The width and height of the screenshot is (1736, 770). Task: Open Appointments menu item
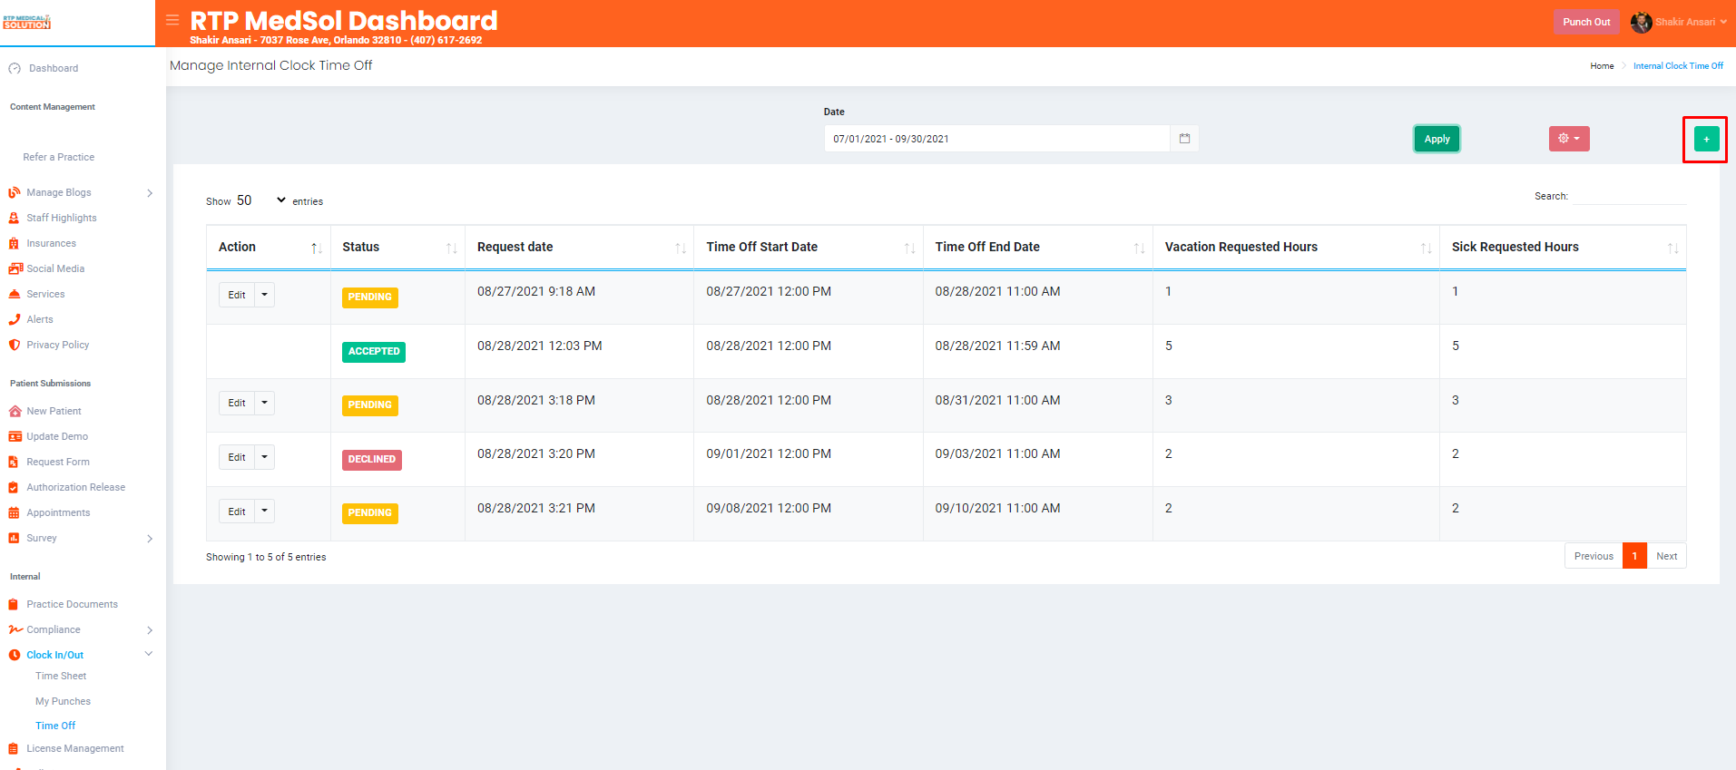(x=58, y=512)
